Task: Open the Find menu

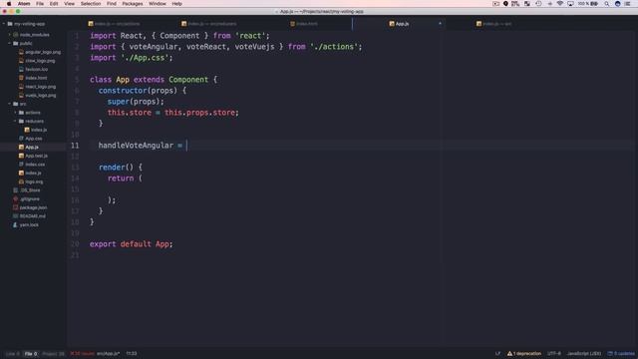Action: tap(112, 4)
